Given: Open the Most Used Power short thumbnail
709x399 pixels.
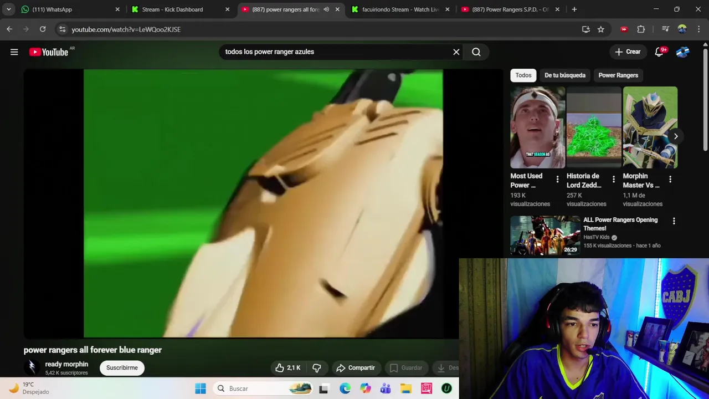Looking at the screenshot, I should [537, 127].
